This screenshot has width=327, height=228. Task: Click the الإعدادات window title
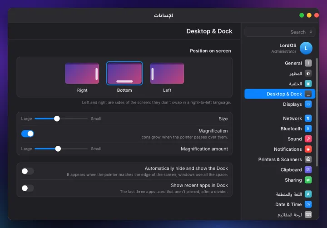[x=163, y=15]
